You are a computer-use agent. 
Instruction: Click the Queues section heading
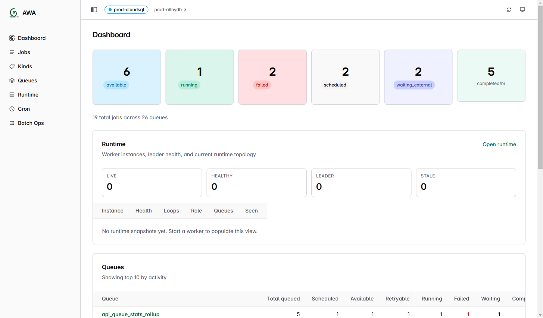[113, 267]
